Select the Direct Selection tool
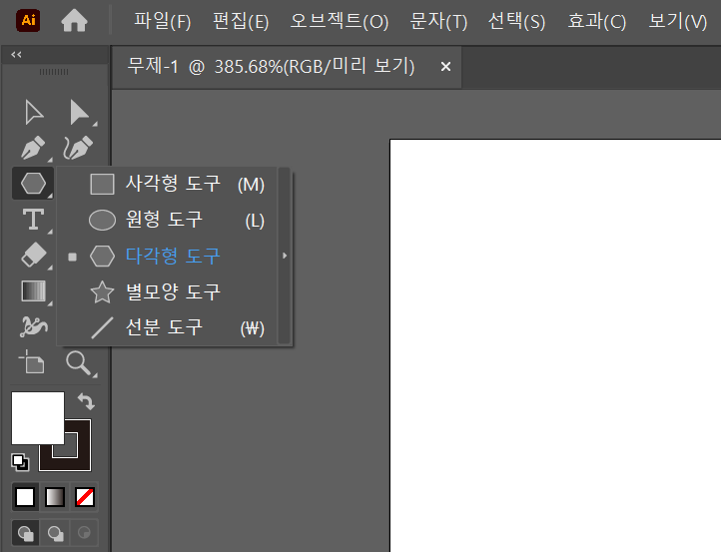This screenshot has width=721, height=552. [x=79, y=112]
